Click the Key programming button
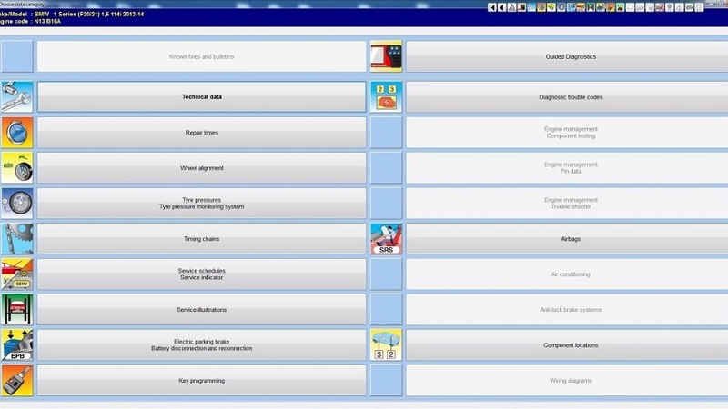The width and height of the screenshot is (728, 409). (201, 380)
